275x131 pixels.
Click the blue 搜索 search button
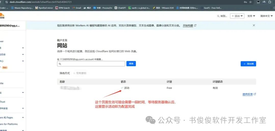(131, 63)
